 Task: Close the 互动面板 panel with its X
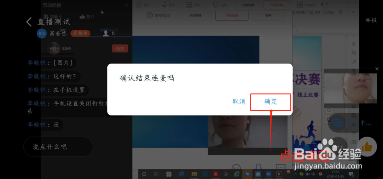point(126,5)
